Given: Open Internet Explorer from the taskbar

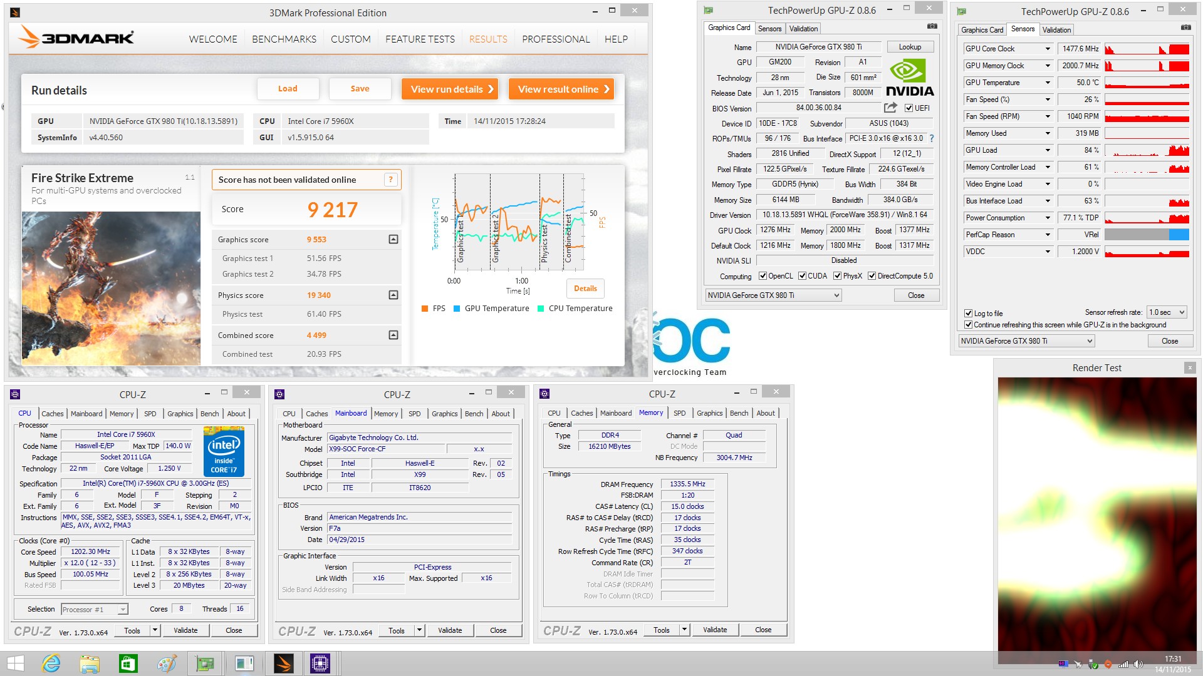Looking at the screenshot, I should [51, 663].
